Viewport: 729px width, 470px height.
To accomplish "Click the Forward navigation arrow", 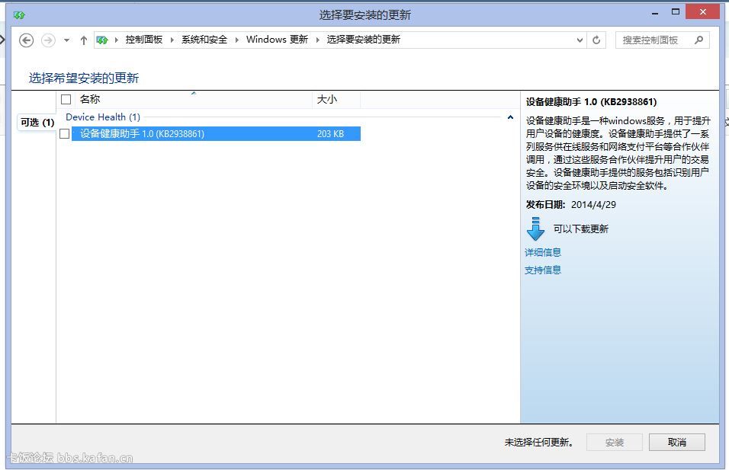I will [x=48, y=40].
